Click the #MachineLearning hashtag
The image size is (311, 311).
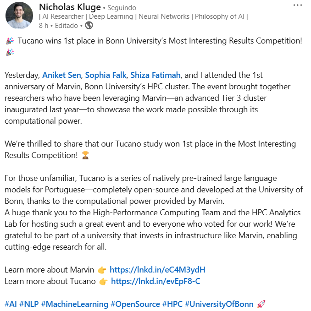74,304
